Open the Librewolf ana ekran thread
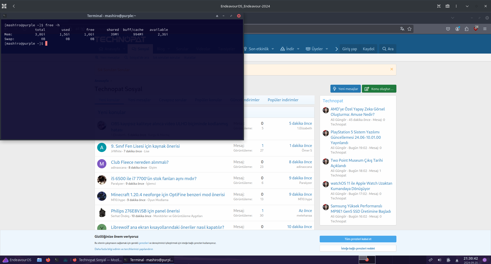This screenshot has width=491, height=264. pos(168,227)
